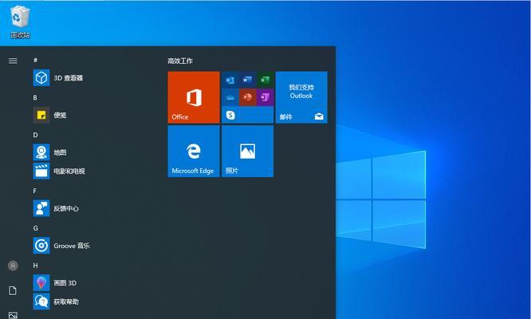Click the Office tile
The image size is (531, 319).
[193, 96]
